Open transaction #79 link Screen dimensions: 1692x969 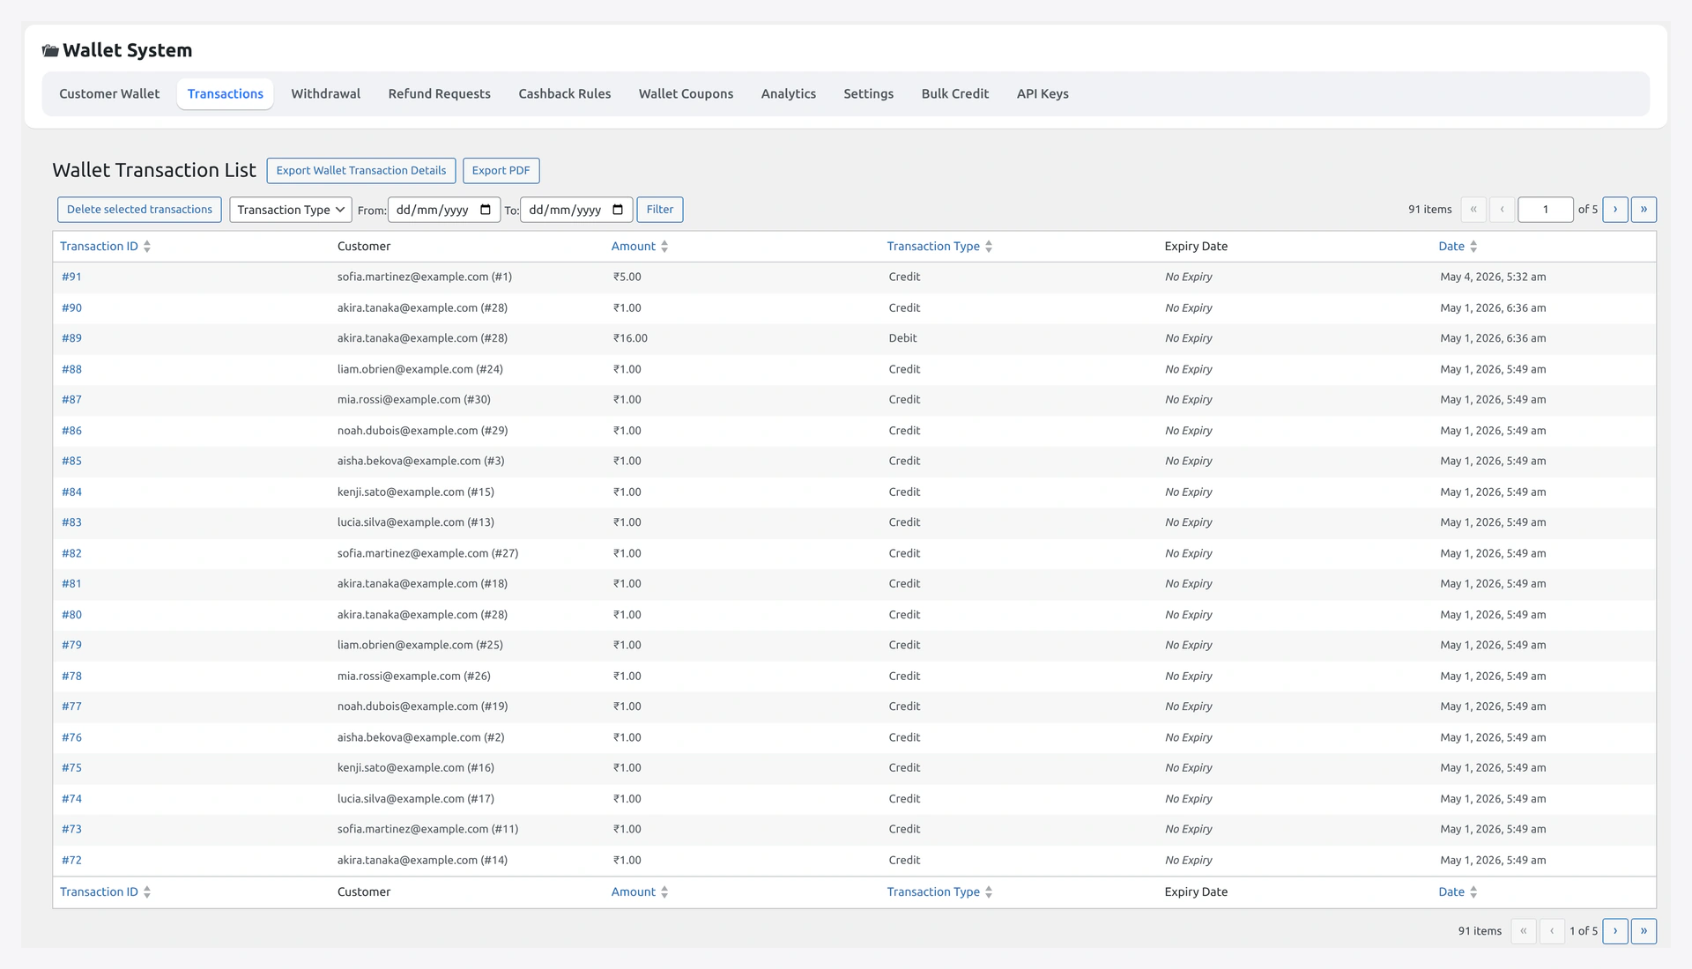(x=71, y=645)
